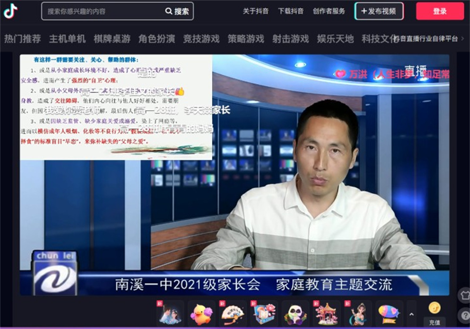Switch to the 射击游戏 category tab
Viewport: 470px width, 329px height.
coord(290,39)
